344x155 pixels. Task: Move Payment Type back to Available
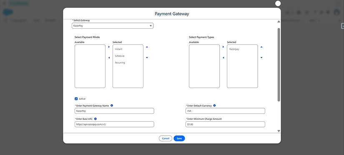click(x=223, y=58)
